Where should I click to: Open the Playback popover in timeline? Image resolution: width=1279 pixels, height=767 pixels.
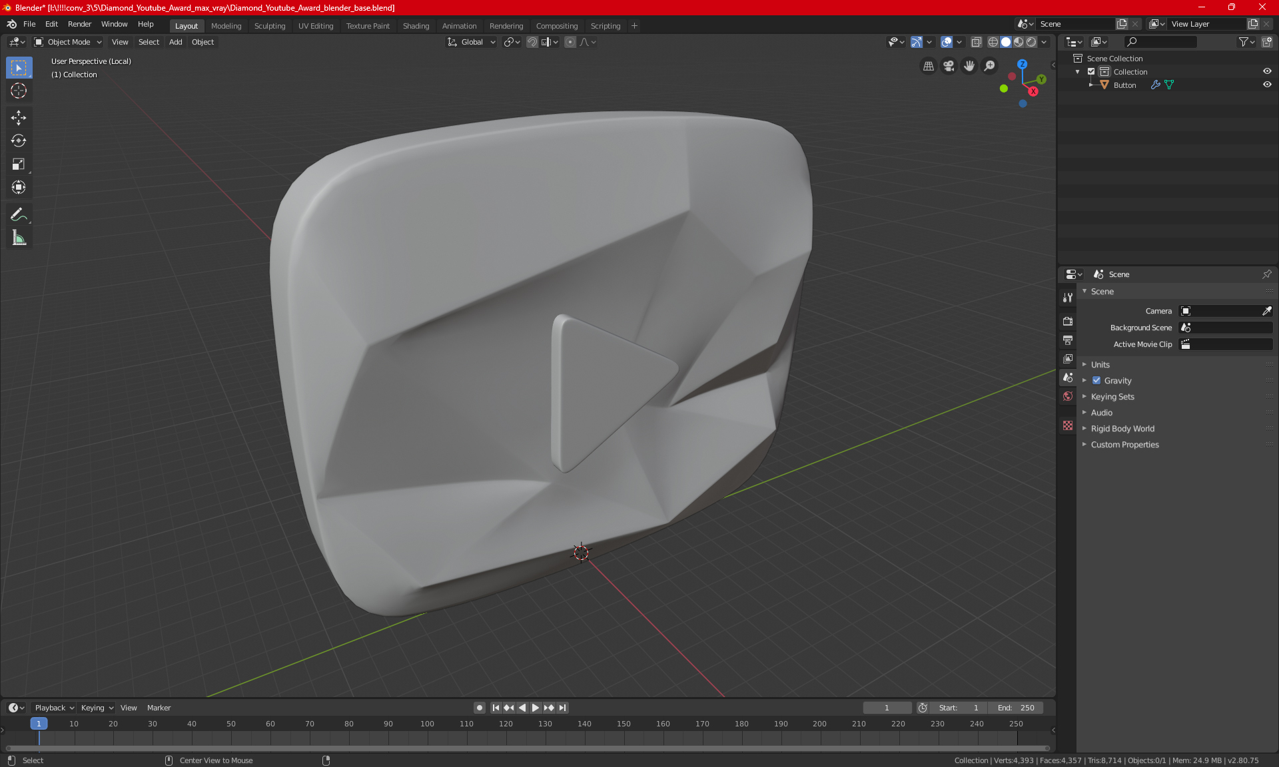click(x=53, y=708)
